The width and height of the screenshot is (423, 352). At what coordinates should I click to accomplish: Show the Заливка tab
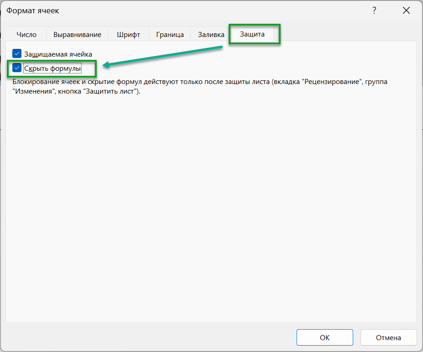click(211, 35)
